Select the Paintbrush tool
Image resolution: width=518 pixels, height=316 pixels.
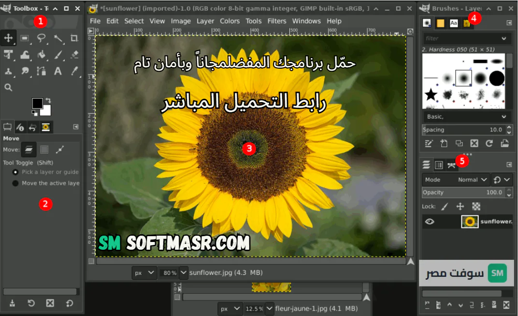(x=58, y=55)
